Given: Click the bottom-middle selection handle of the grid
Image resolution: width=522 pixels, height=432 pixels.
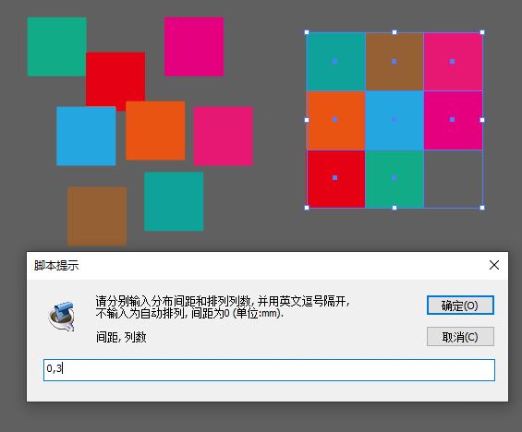Looking at the screenshot, I should pos(395,208).
